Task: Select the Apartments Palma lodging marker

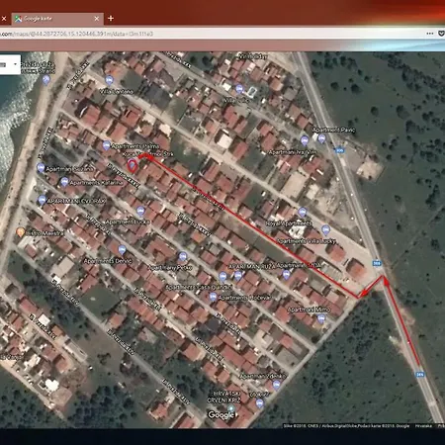Action: click(106, 145)
